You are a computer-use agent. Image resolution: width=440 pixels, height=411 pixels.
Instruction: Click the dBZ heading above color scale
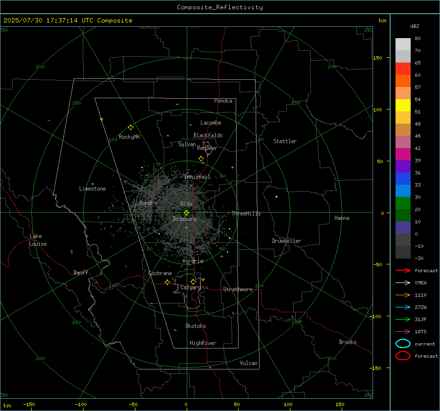[415, 26]
